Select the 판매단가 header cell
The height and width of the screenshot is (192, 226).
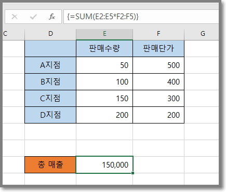pos(158,48)
